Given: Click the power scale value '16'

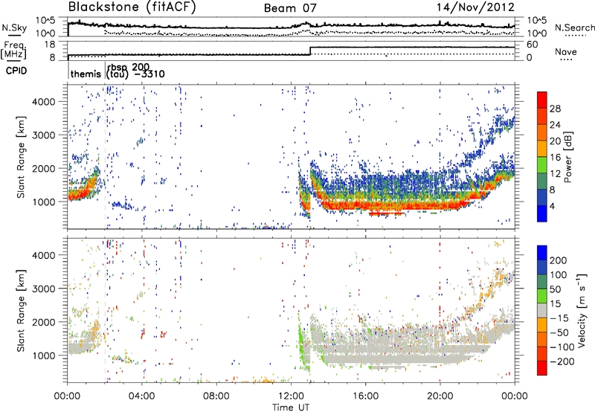Looking at the screenshot, I should click(555, 158).
